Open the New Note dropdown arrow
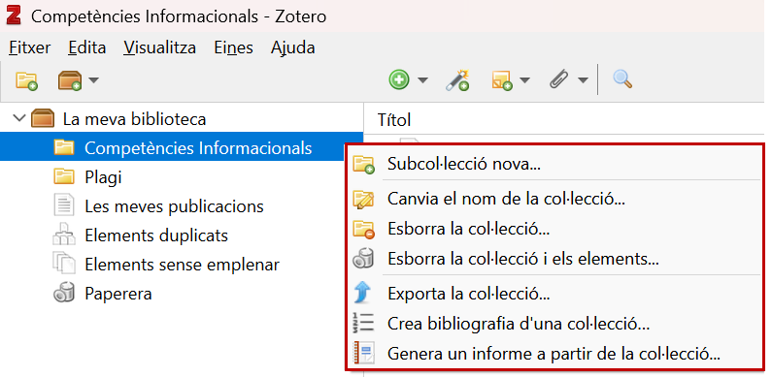 [x=524, y=80]
